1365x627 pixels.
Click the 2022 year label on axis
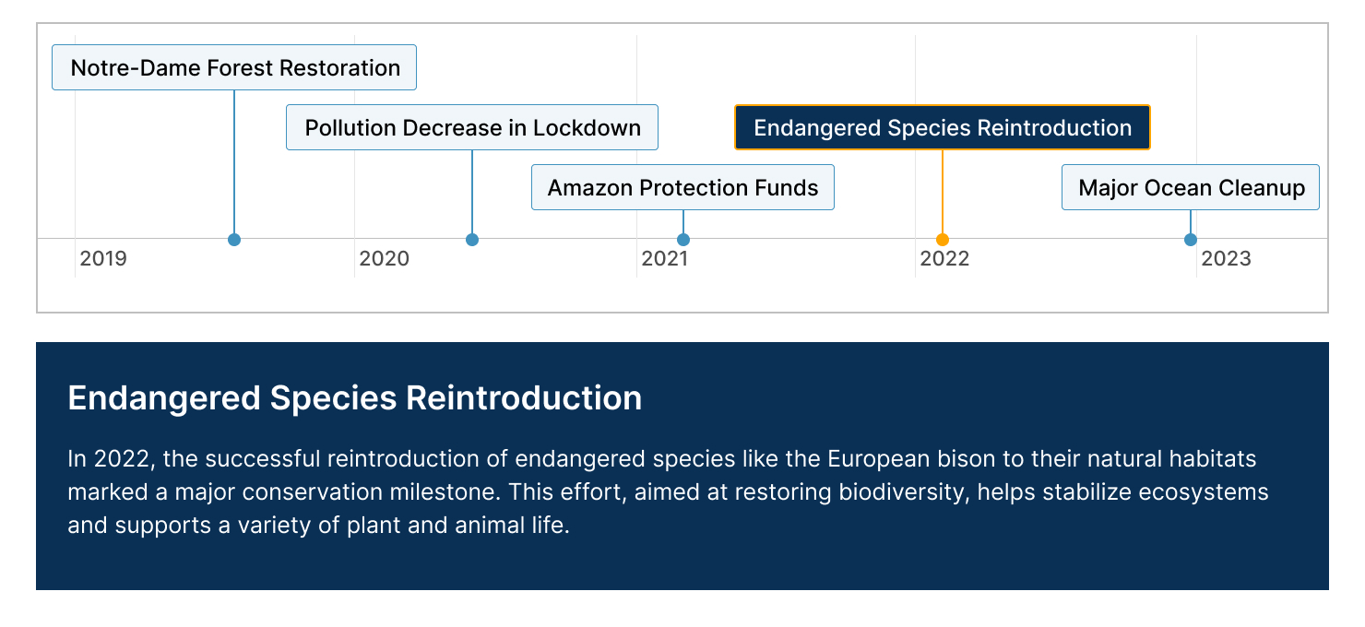pos(944,259)
